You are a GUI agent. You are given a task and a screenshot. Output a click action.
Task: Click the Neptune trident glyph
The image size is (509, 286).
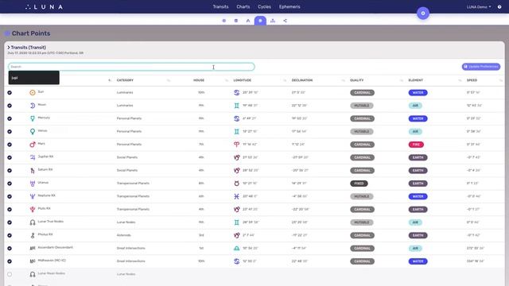pos(33,196)
